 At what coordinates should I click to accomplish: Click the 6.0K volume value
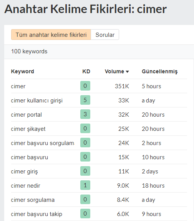pyautogui.click(x=123, y=214)
